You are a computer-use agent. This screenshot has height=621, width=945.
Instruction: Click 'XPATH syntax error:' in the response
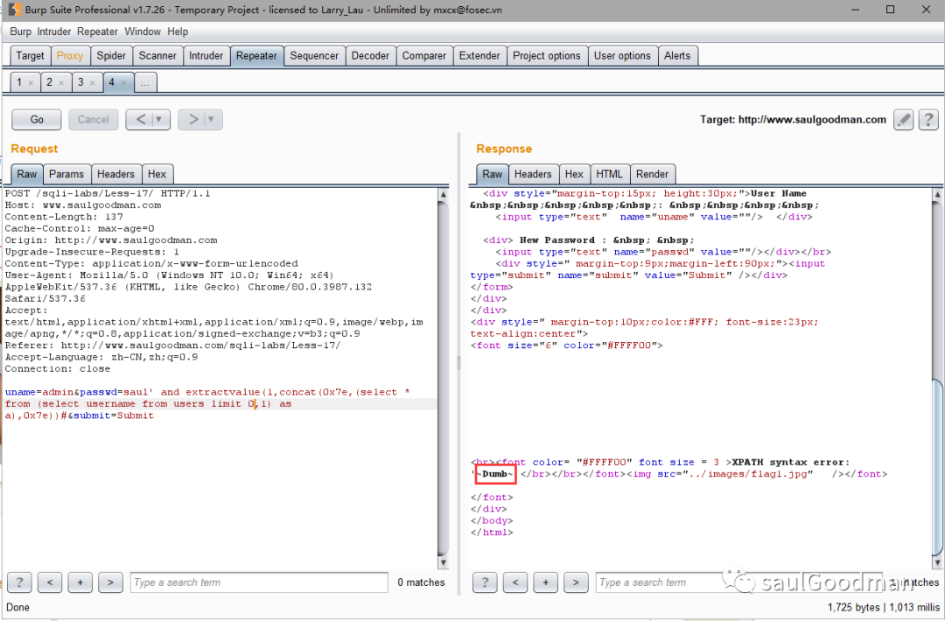point(791,462)
